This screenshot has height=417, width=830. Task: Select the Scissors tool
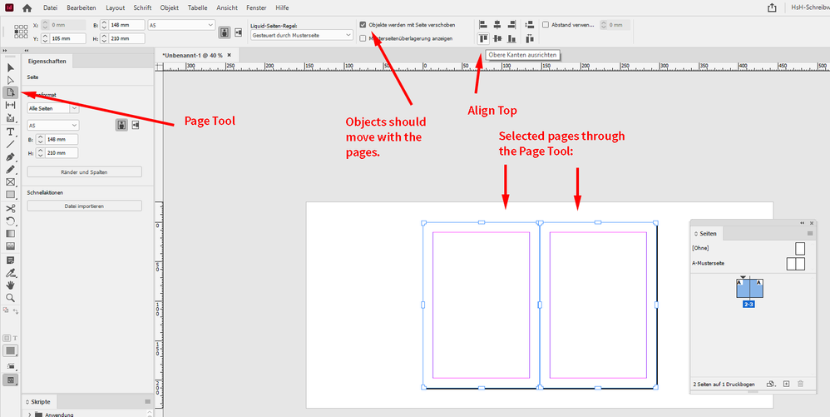[10, 208]
